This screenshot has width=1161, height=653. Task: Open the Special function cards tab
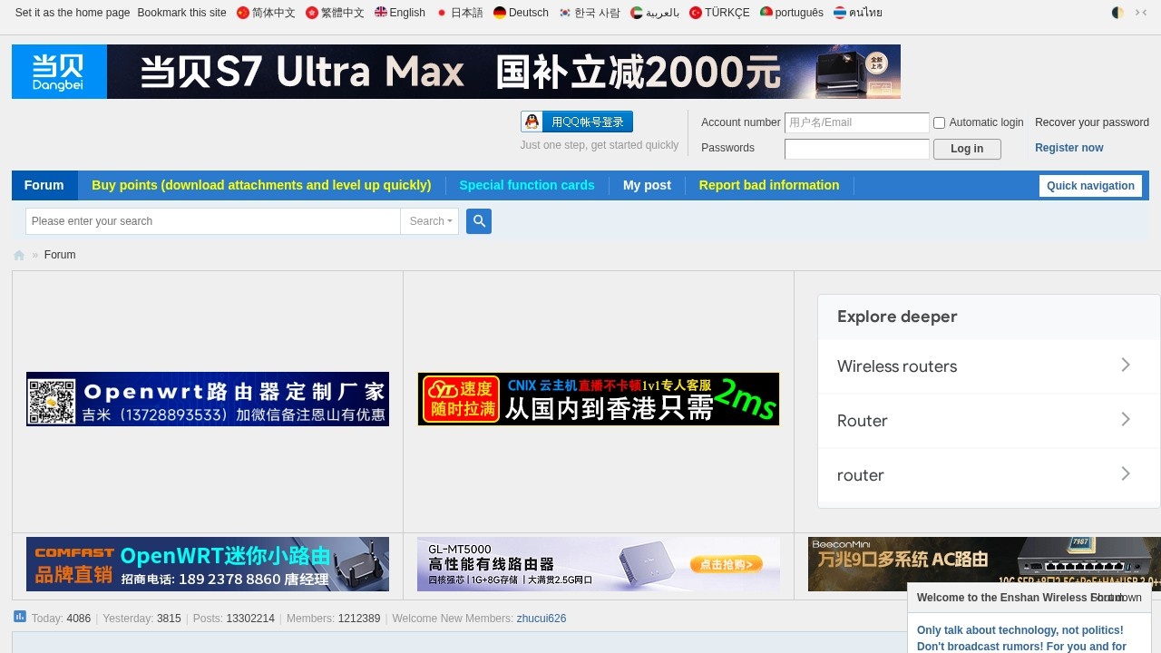(x=526, y=185)
